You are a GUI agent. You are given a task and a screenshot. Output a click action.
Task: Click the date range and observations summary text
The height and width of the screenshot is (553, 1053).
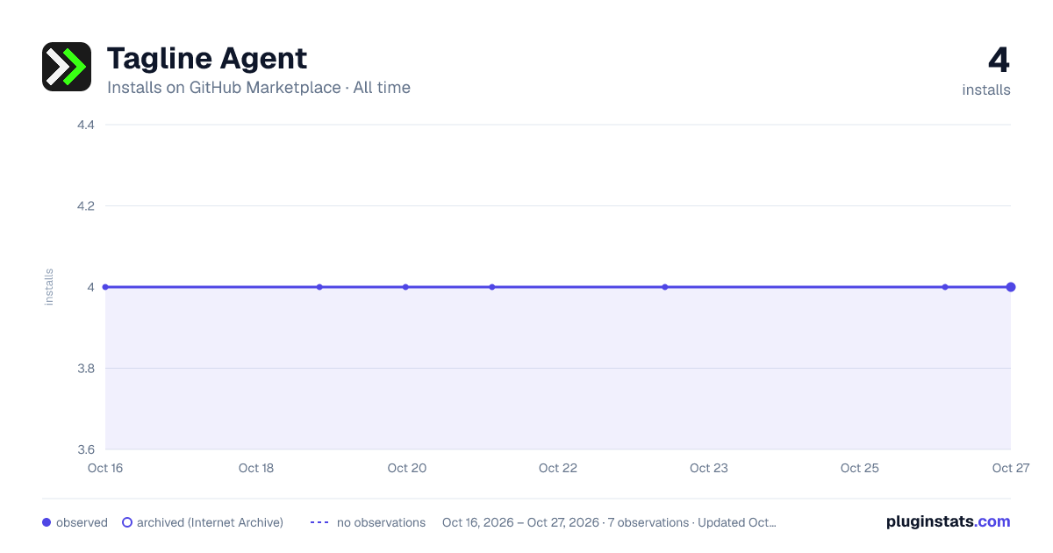click(609, 522)
